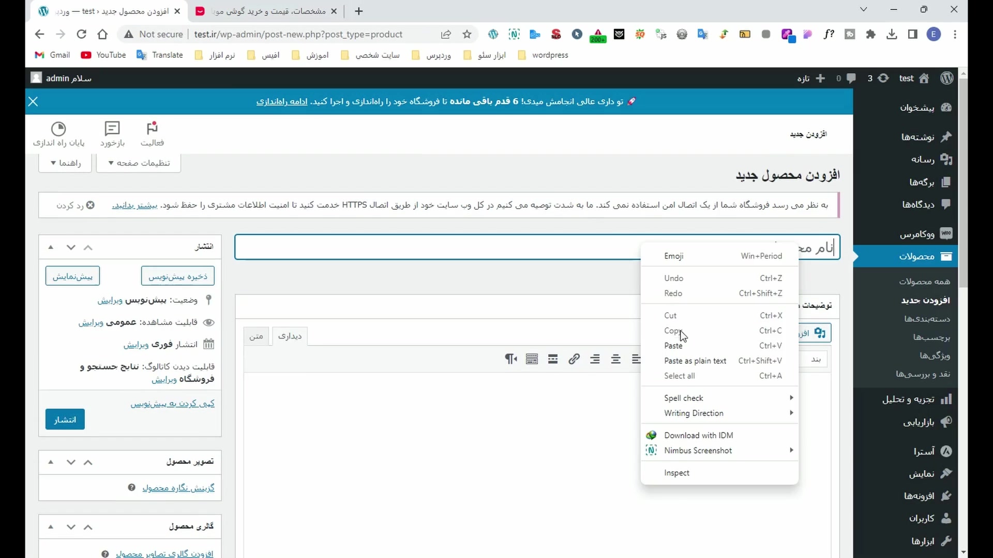The image size is (993, 558).
Task: Insert a Read More tag
Action: pos(553,359)
